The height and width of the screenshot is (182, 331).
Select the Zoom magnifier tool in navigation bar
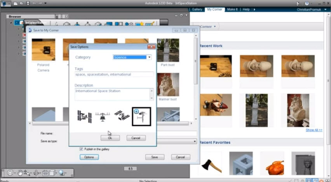pyautogui.click(x=26, y=173)
